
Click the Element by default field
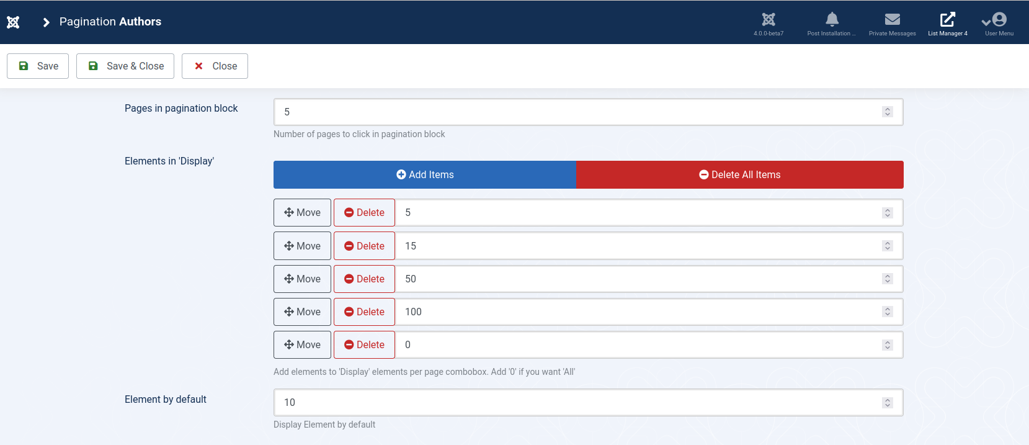point(588,402)
